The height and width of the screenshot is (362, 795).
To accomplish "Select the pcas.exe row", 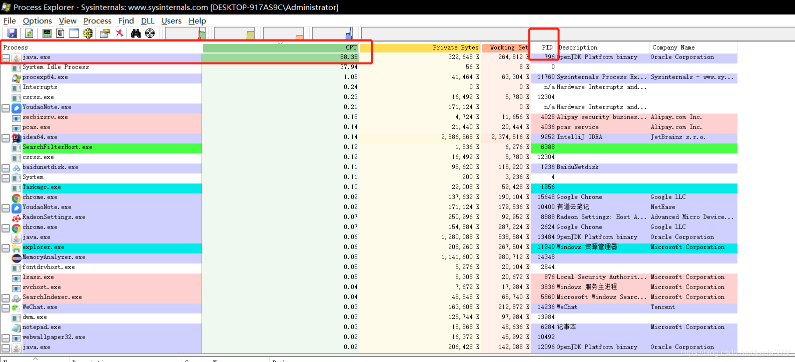I will 369,127.
